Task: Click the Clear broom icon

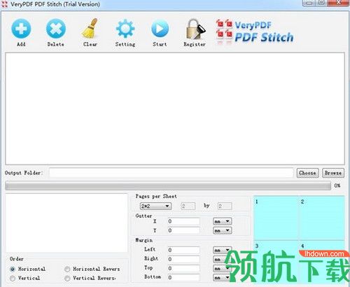Action: pos(90,29)
